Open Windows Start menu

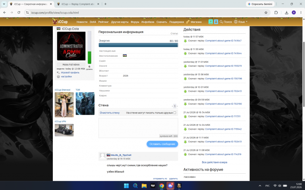tap(126, 186)
